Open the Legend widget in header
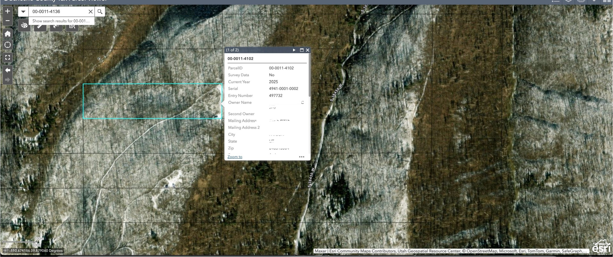This screenshot has width=613, height=257. pos(556,1)
